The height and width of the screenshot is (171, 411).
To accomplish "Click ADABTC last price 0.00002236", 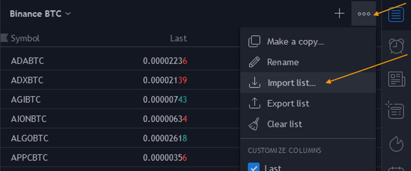I will click(x=165, y=60).
